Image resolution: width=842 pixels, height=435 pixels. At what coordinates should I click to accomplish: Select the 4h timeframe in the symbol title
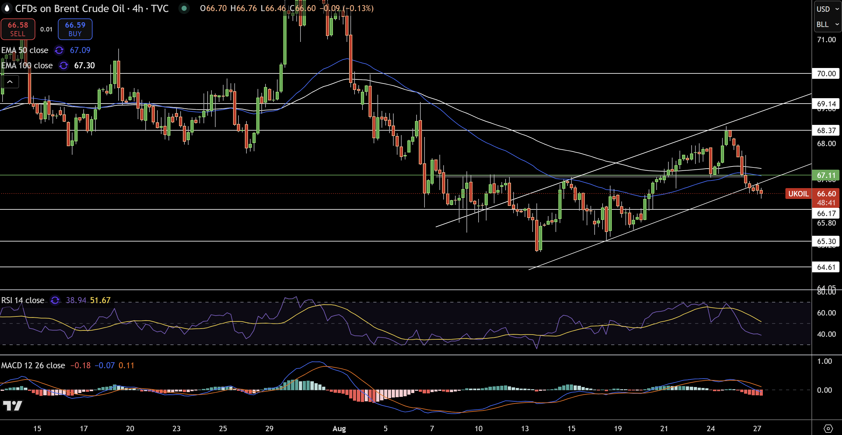[x=137, y=9]
